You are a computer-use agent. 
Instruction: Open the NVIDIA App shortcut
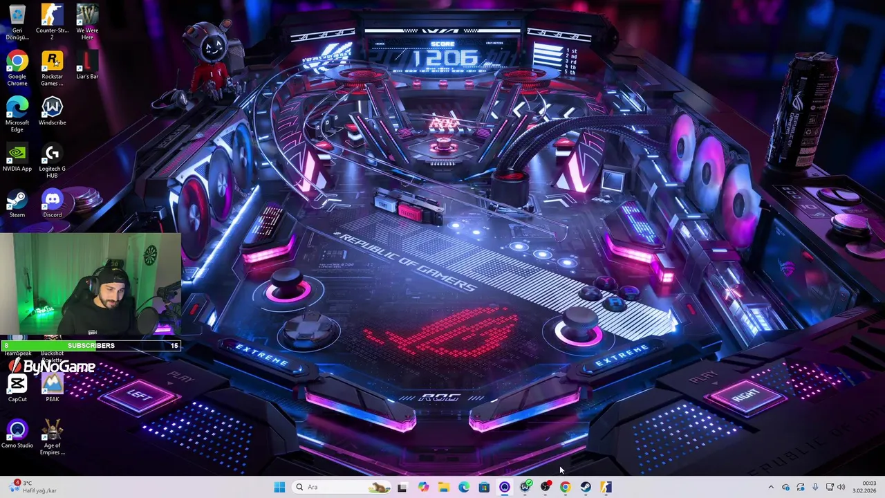[17, 158]
